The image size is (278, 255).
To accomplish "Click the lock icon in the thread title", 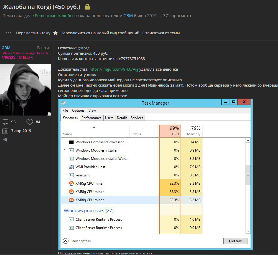I will [x=87, y=6].
